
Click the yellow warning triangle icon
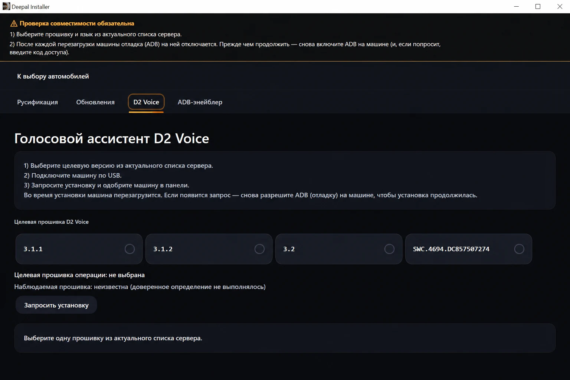point(14,23)
